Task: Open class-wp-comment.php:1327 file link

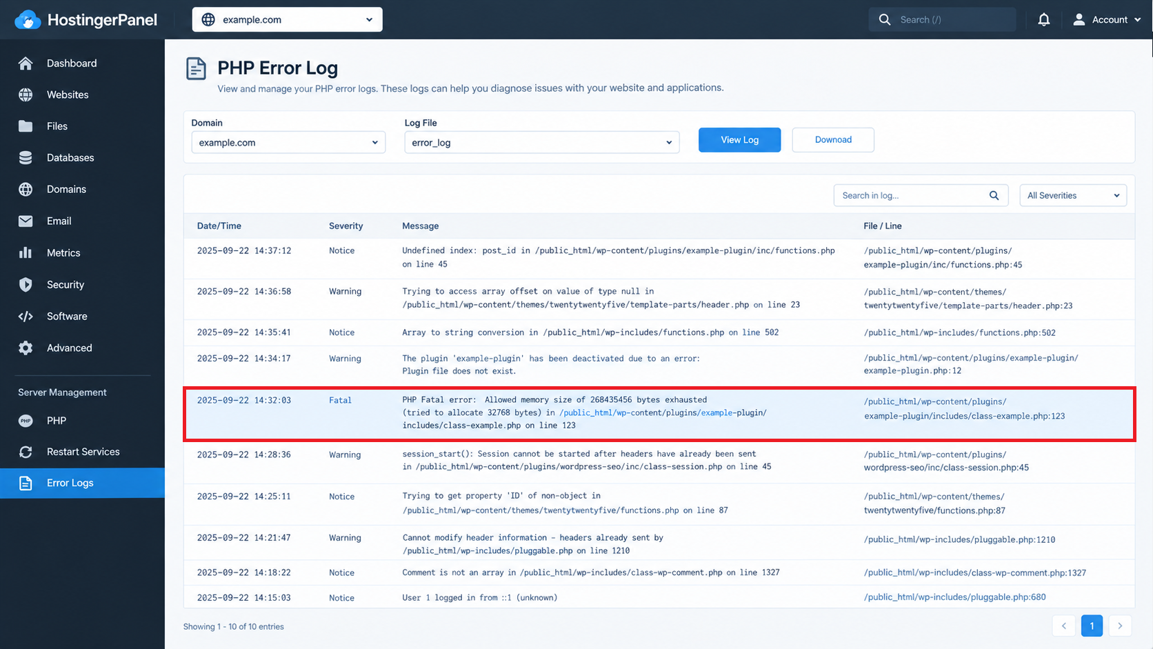Action: click(x=975, y=573)
